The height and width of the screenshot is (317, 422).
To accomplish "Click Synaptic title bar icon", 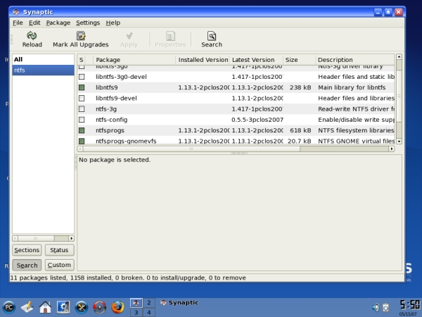I will point(16,12).
